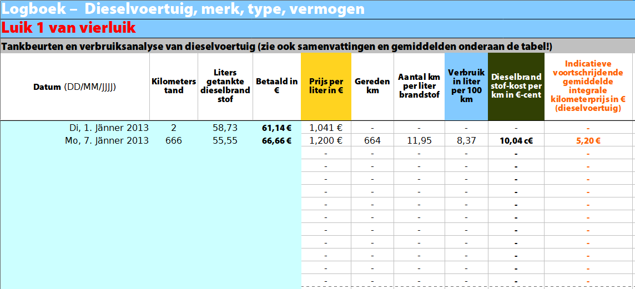The width and height of the screenshot is (635, 289).
Task: Select the fuel cost cell 10,04 c€
Action: (516, 141)
